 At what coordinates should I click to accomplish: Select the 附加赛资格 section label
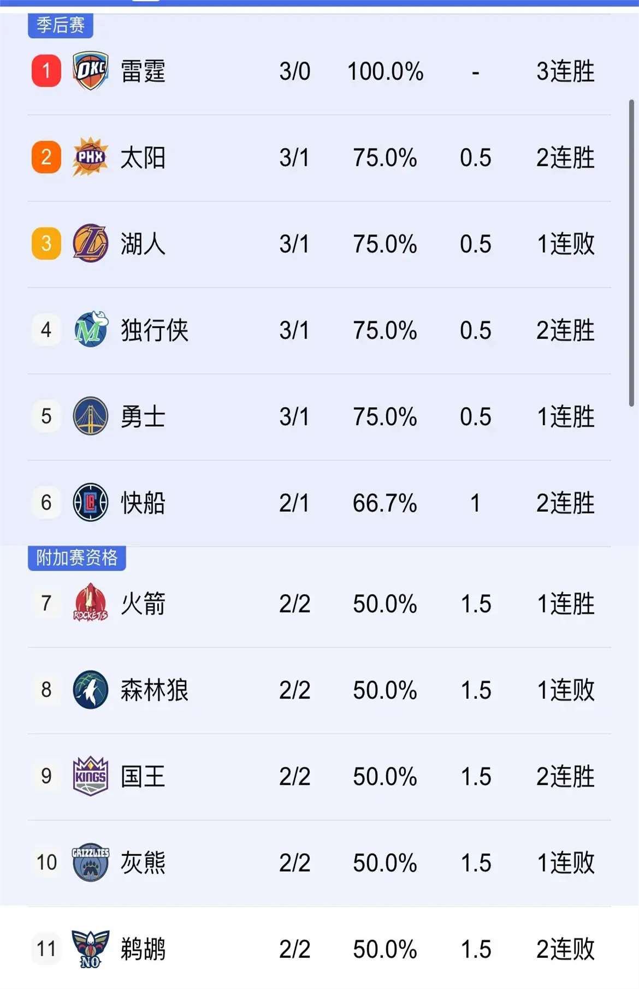tap(77, 558)
